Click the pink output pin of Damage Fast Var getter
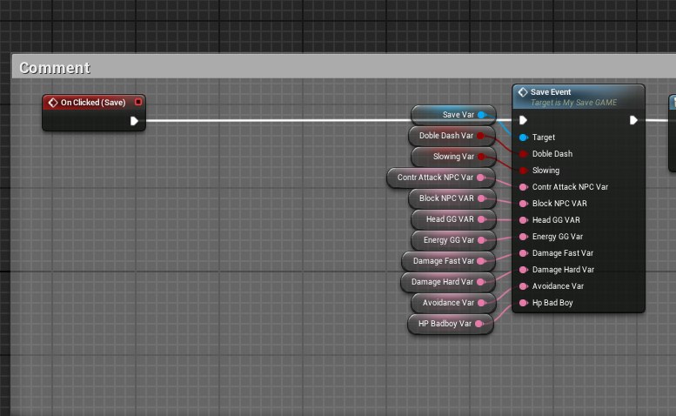The height and width of the screenshot is (416, 676). [481, 261]
